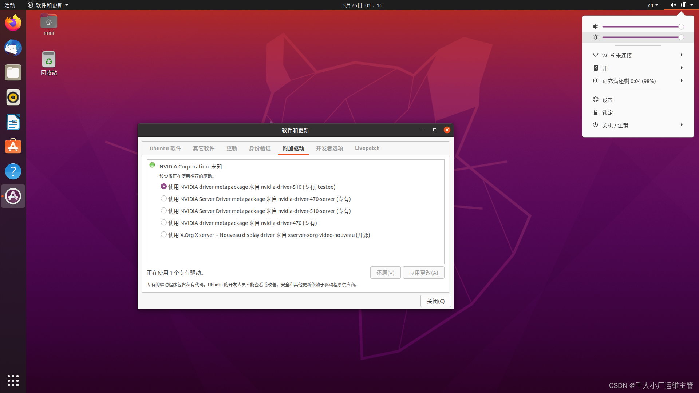Click the 还原 button

tap(385, 273)
